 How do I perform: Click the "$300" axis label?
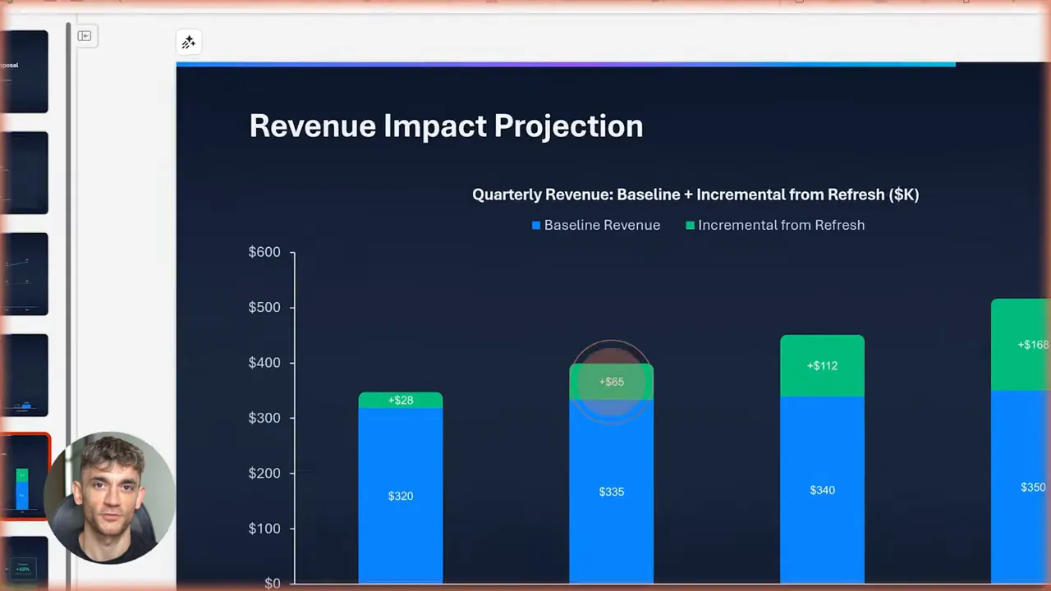(264, 418)
